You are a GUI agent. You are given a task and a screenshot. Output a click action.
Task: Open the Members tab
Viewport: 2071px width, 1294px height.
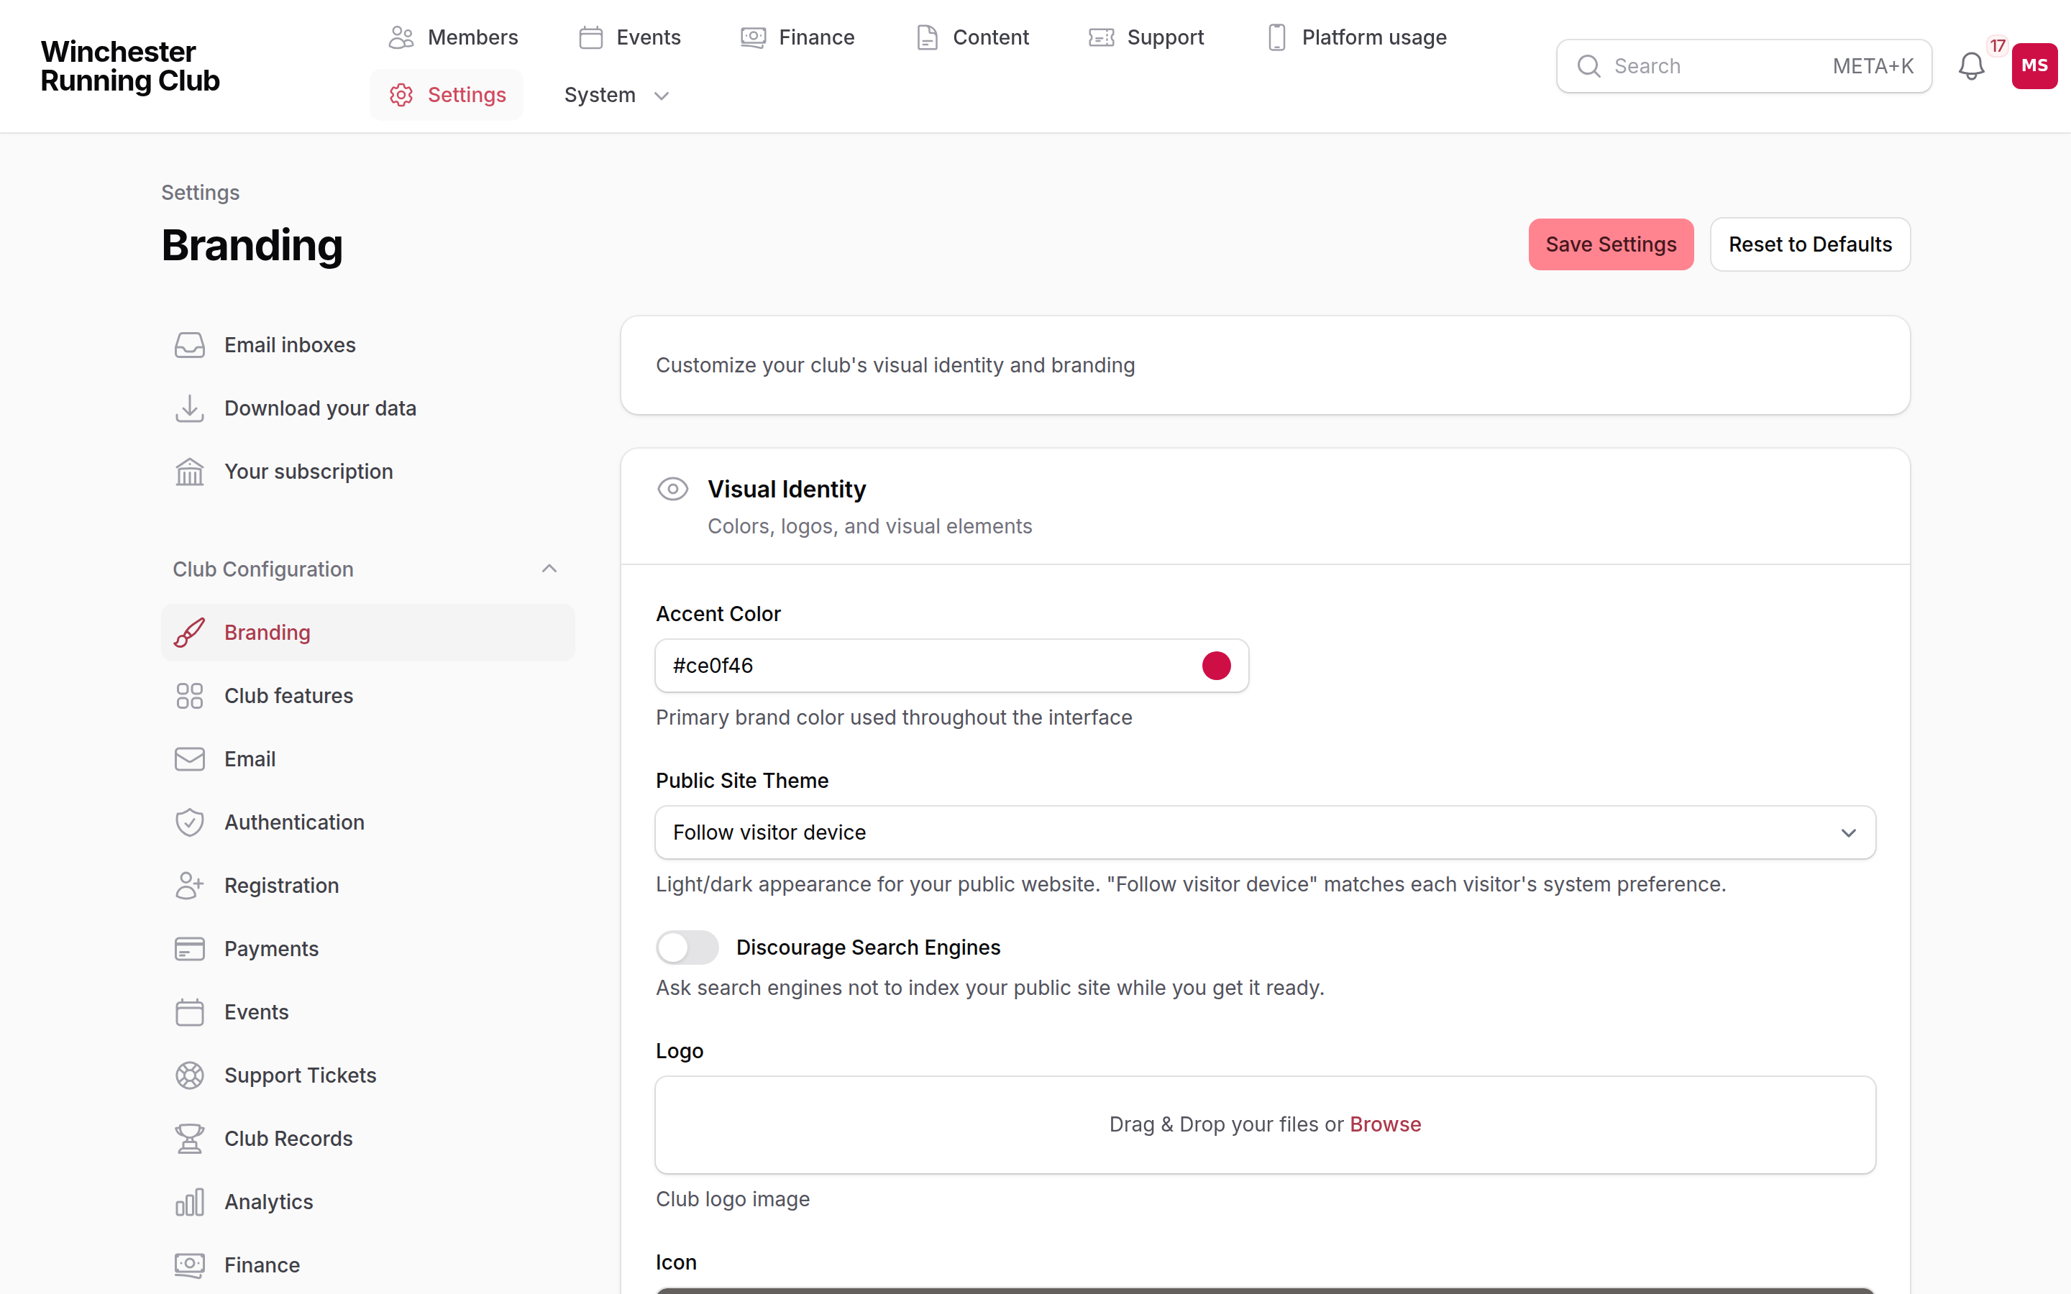453,37
